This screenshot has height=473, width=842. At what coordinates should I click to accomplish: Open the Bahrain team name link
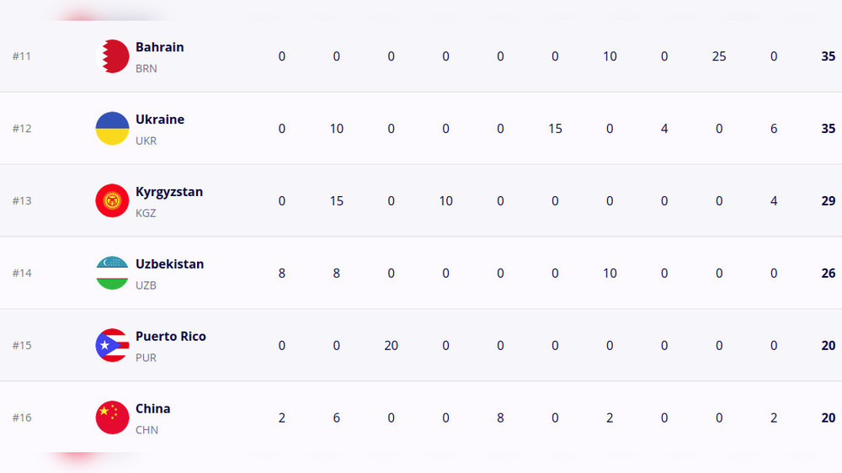[x=159, y=47]
